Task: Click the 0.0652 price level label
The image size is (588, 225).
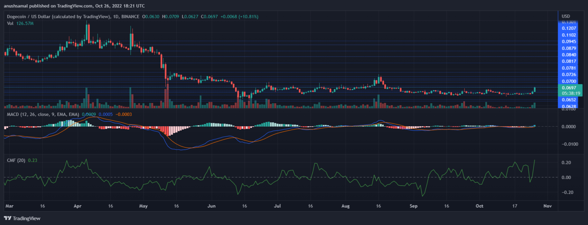Action: [x=568, y=99]
